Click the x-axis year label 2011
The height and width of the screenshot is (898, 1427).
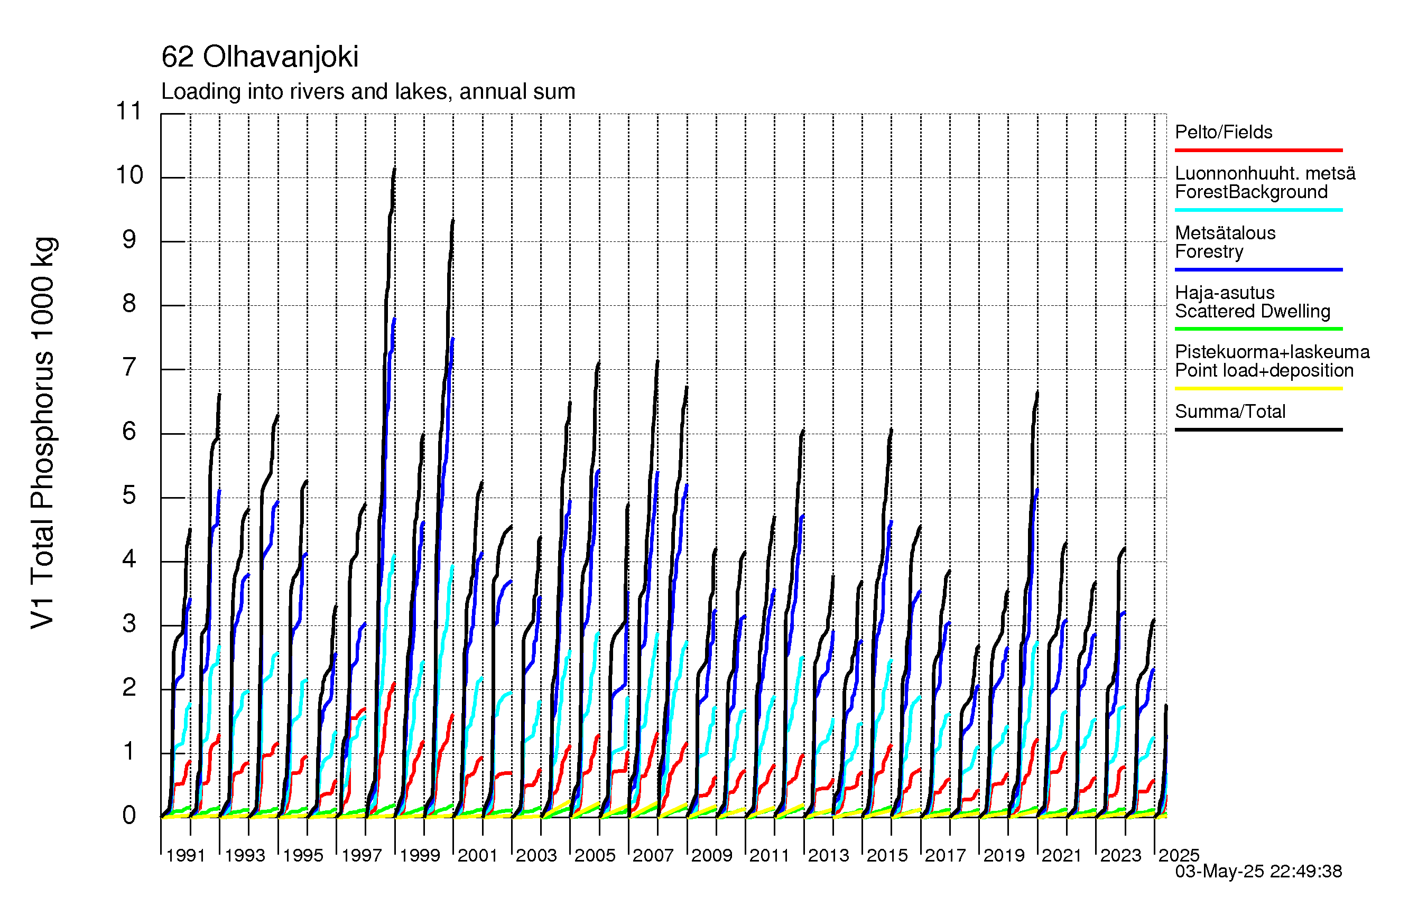tap(770, 855)
